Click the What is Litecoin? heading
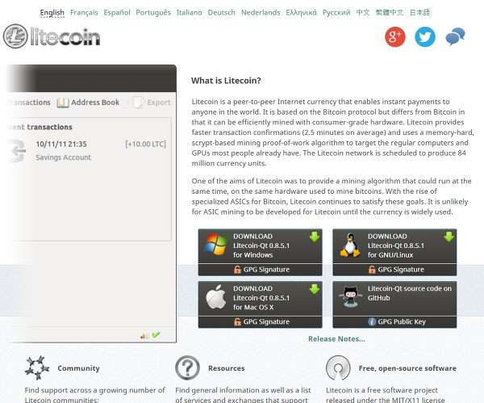Screen dimensions: 484x403 pos(226,81)
